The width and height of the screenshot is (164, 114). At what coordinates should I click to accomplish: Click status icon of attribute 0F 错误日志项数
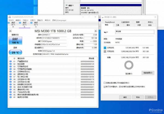[x=10, y=97]
